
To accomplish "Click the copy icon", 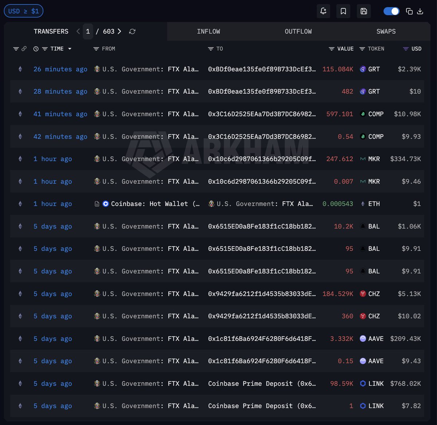I will [x=409, y=11].
